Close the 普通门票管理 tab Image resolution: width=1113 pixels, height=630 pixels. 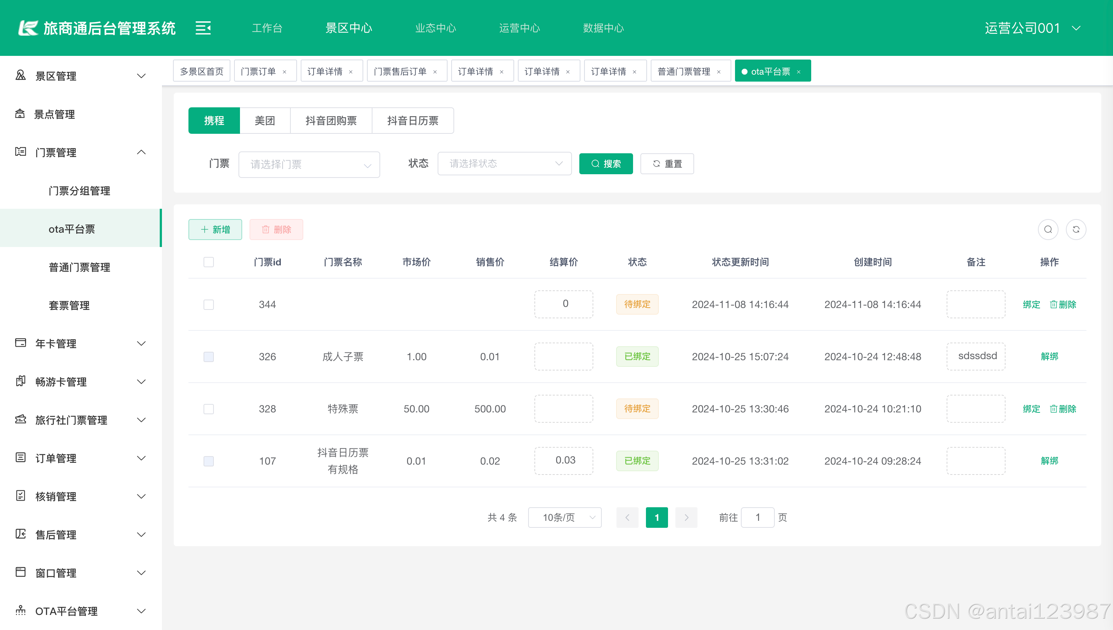tap(719, 72)
